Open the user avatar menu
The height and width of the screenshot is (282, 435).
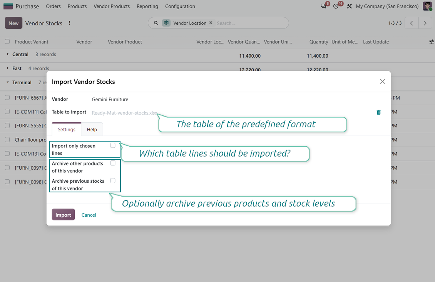click(427, 6)
